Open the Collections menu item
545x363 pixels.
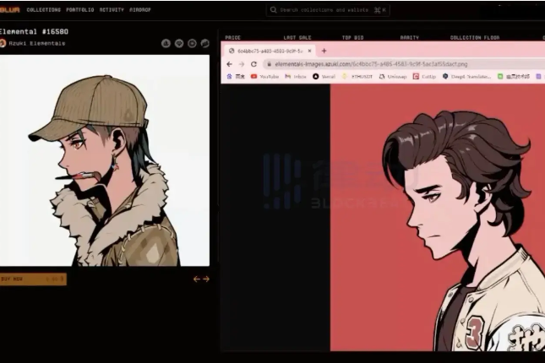43,10
